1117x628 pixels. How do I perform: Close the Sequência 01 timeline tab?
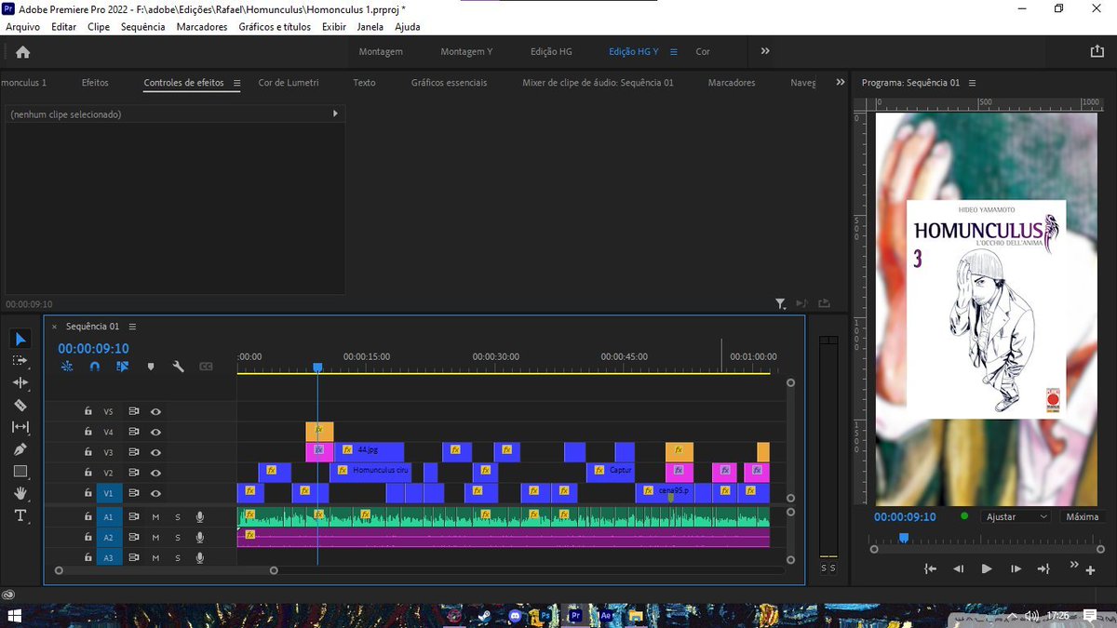54,327
